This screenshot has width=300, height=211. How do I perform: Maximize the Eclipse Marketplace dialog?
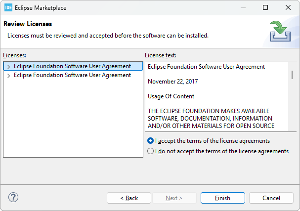tap(265, 8)
